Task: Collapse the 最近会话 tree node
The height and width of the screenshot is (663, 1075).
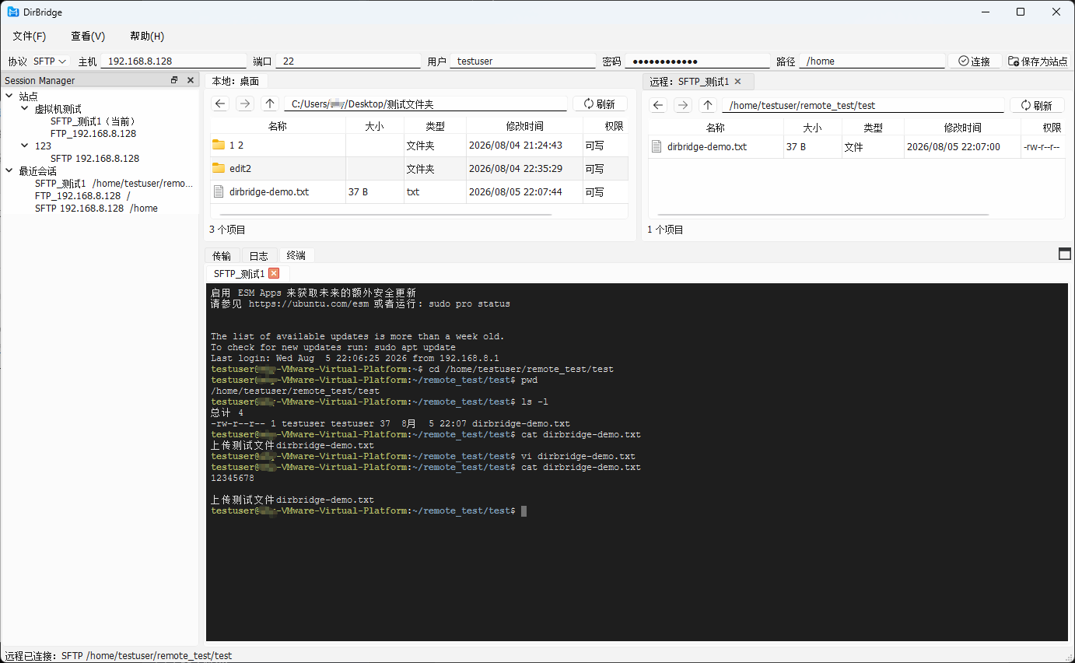Action: [9, 170]
